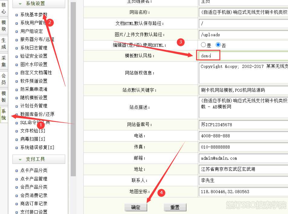This screenshot has height=214, width=288.
Task: Collapse the 系统设置 section header
Action: click(x=39, y=4)
